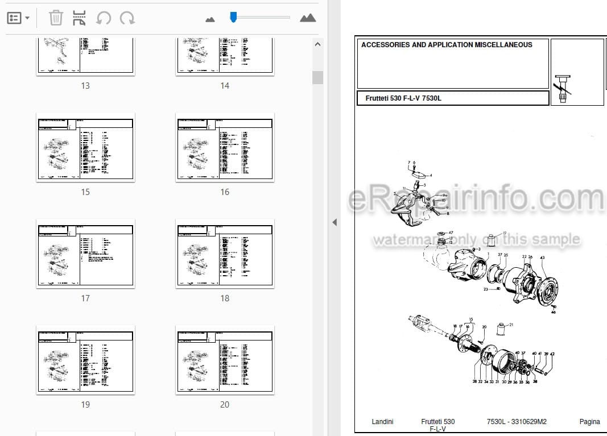Click the thumbnails panel scrollbar thumb
Screen dimensions: 607x436
pos(318,77)
